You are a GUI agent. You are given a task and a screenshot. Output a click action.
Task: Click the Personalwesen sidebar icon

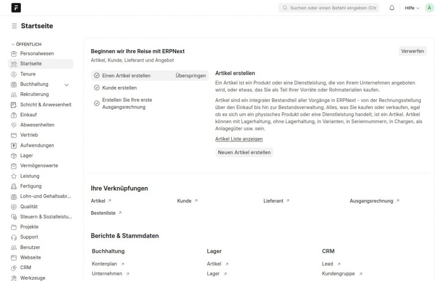(x=14, y=54)
